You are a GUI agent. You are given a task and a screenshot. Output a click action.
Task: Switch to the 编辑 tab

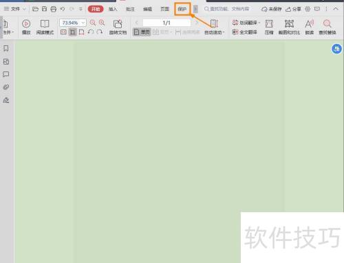pos(147,9)
